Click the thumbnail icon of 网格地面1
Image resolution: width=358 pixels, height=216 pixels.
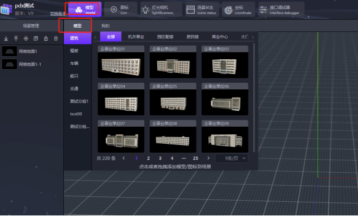pyautogui.click(x=9, y=51)
